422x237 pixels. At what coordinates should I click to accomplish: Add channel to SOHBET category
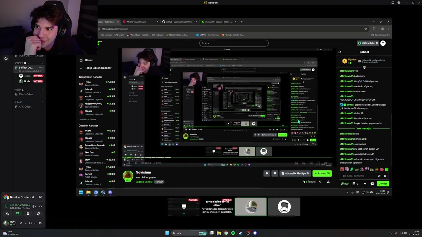click(42, 63)
